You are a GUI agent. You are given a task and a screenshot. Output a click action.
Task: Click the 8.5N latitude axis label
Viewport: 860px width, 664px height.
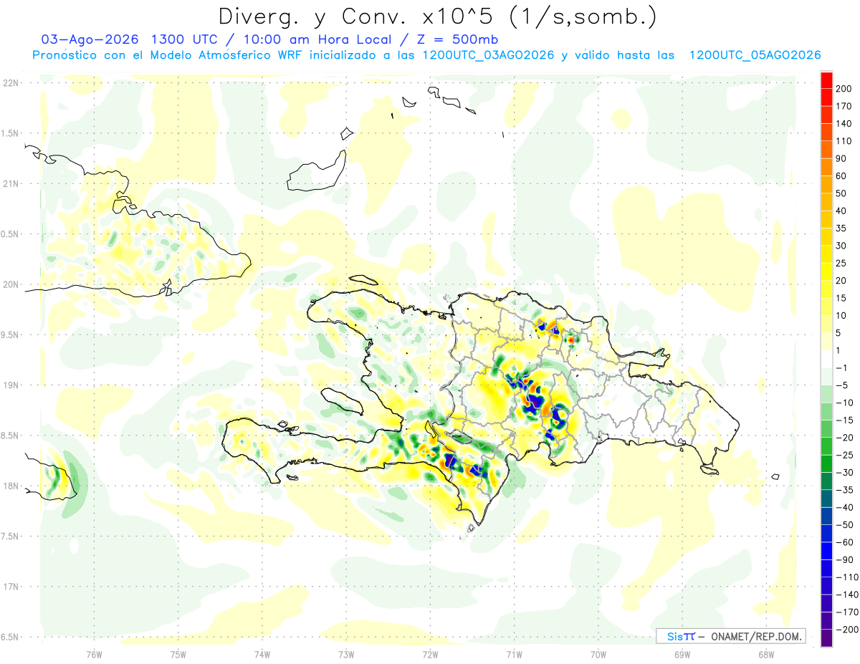[10, 436]
